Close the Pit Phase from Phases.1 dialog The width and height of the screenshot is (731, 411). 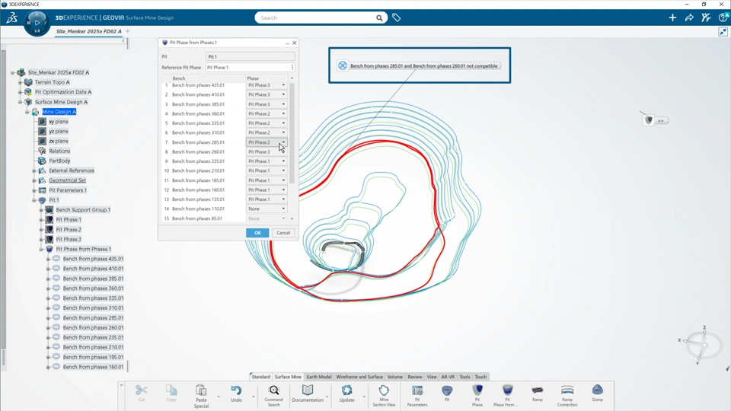pos(294,43)
